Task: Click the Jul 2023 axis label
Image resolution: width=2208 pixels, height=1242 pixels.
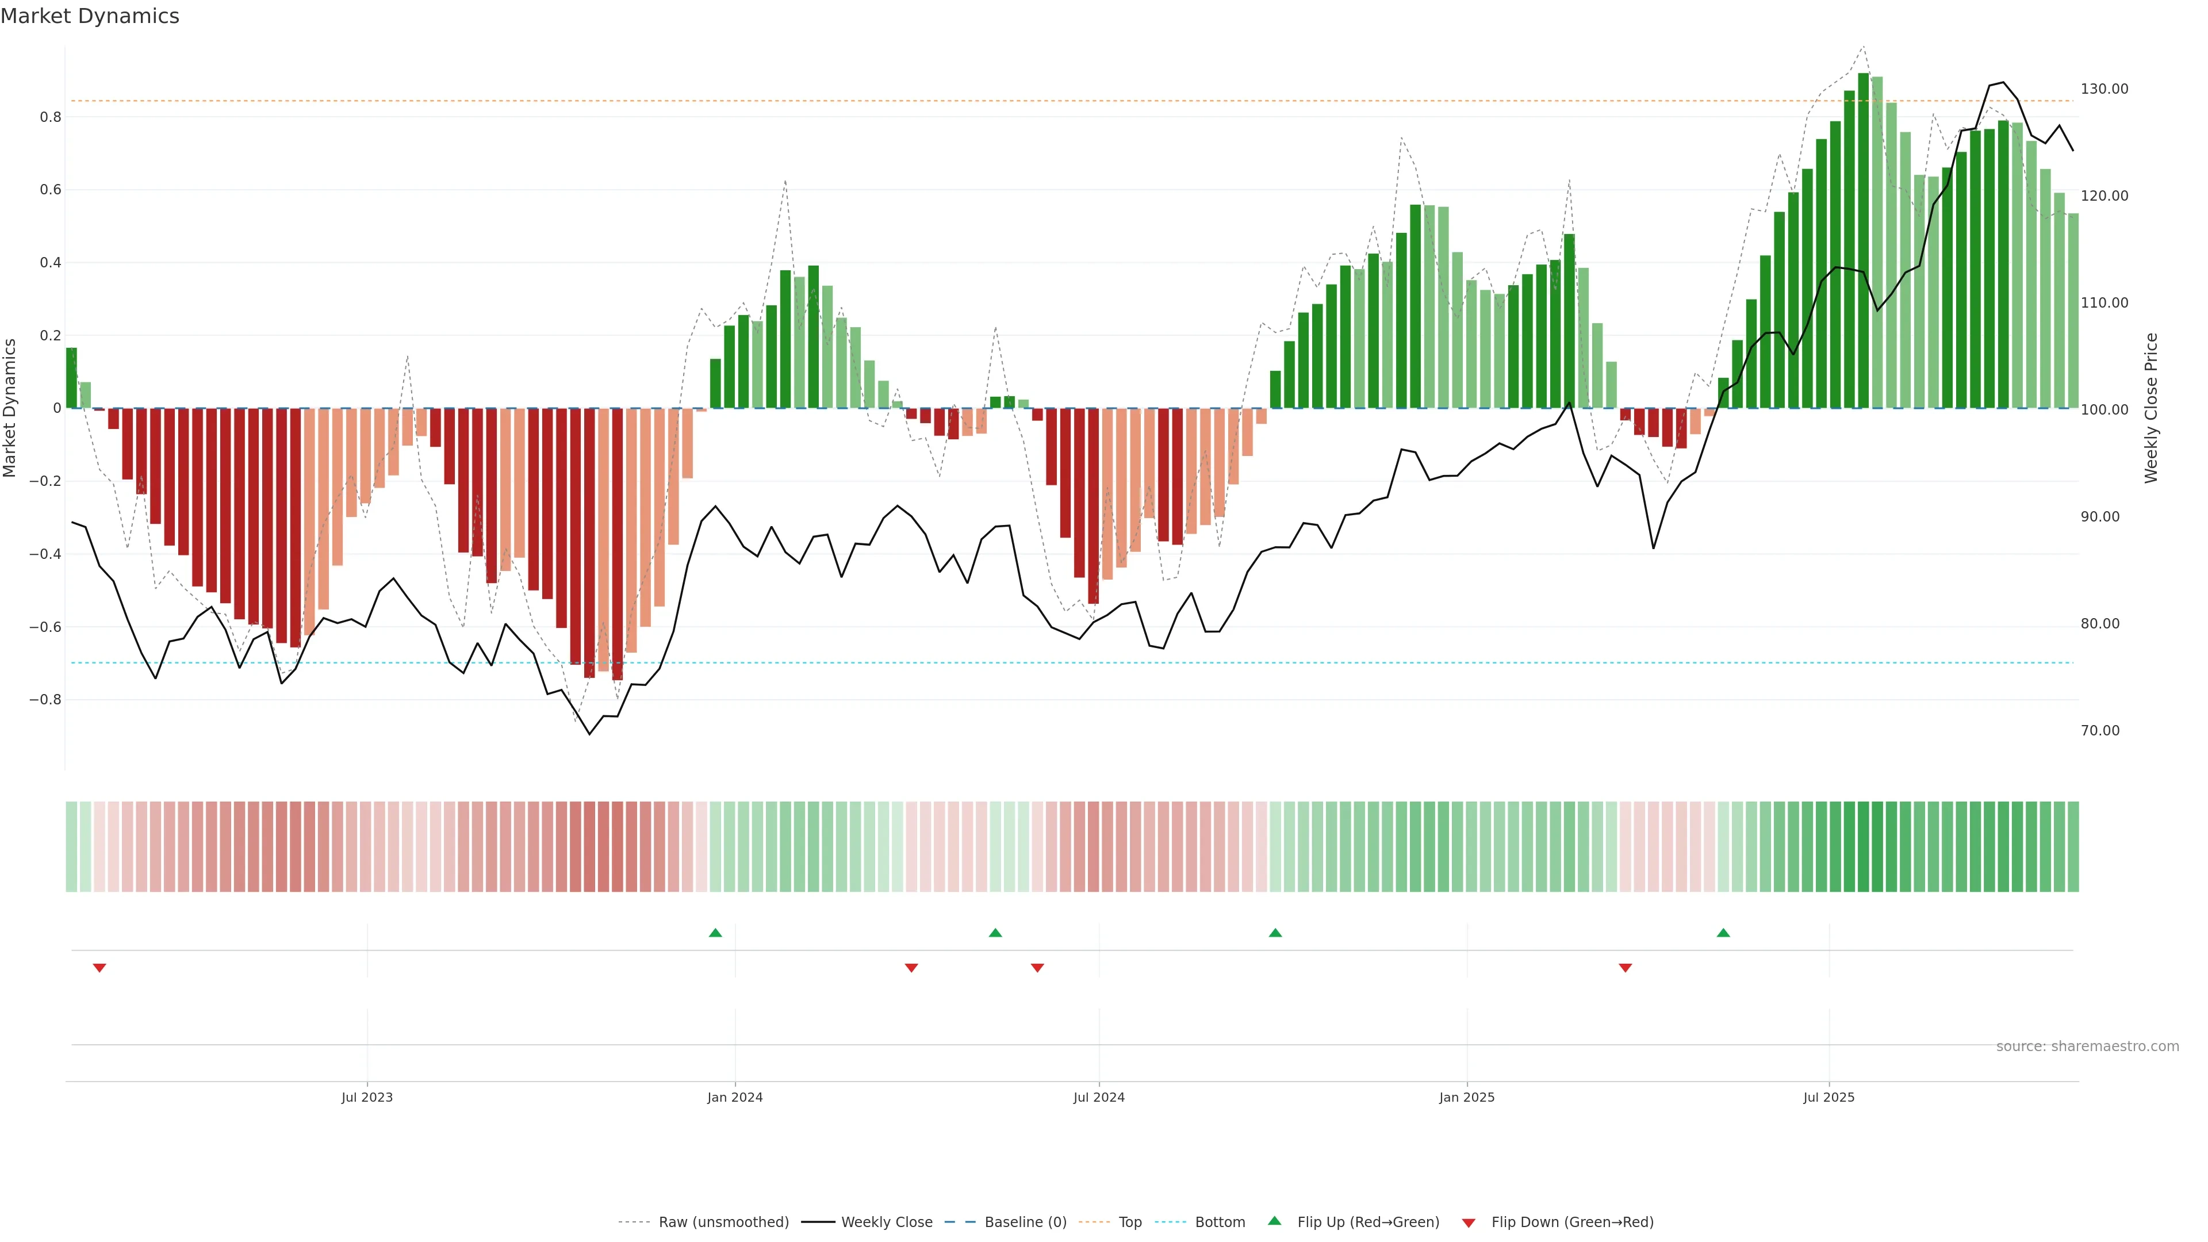Action: (x=367, y=1097)
